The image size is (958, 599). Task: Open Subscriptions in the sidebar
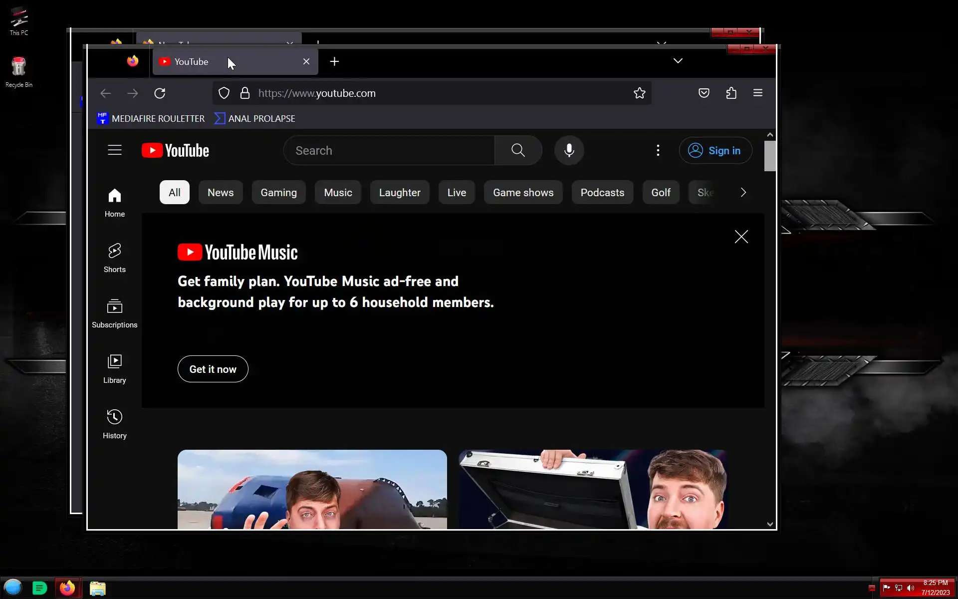coord(115,313)
